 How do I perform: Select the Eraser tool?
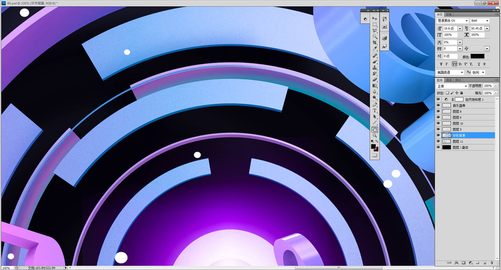(375, 79)
